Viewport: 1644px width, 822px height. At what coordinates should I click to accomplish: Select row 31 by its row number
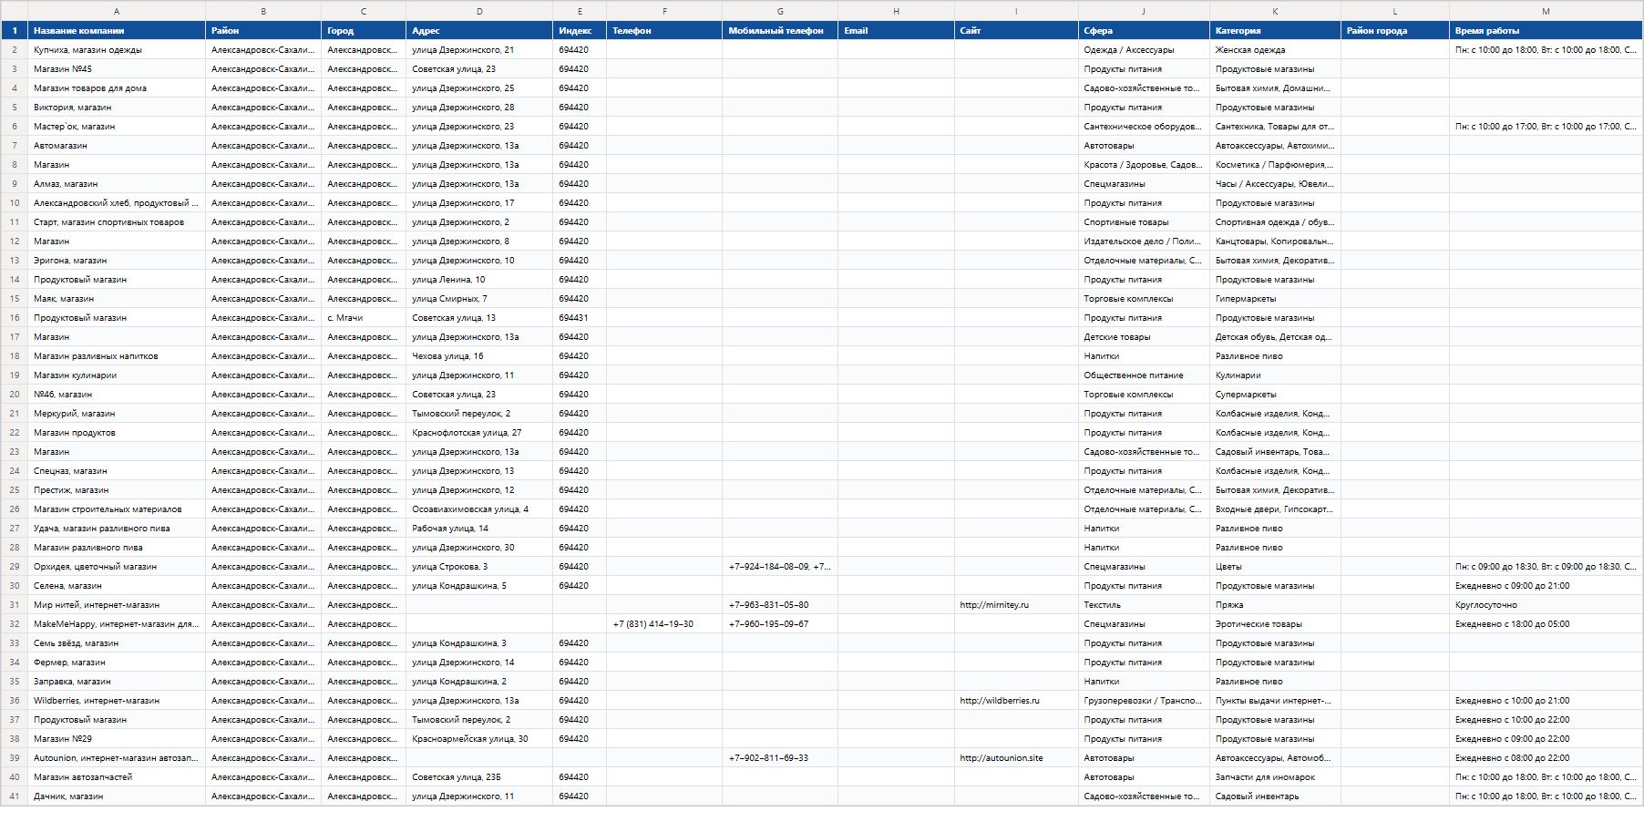pos(15,605)
